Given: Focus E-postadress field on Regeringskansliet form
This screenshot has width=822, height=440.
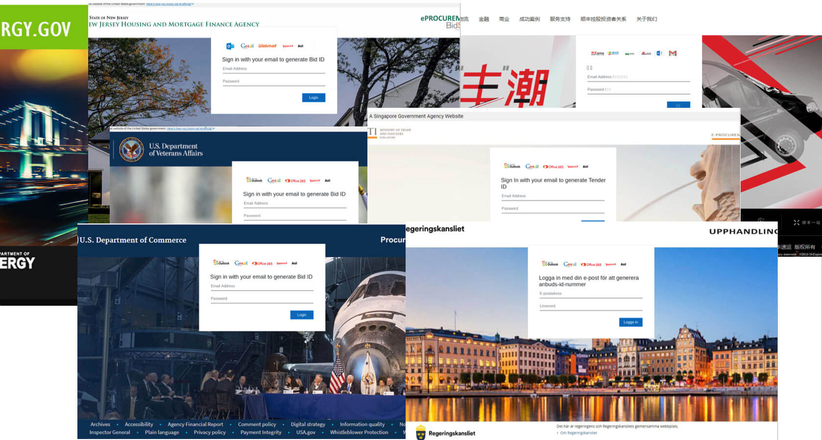Looking at the screenshot, I should pos(591,294).
